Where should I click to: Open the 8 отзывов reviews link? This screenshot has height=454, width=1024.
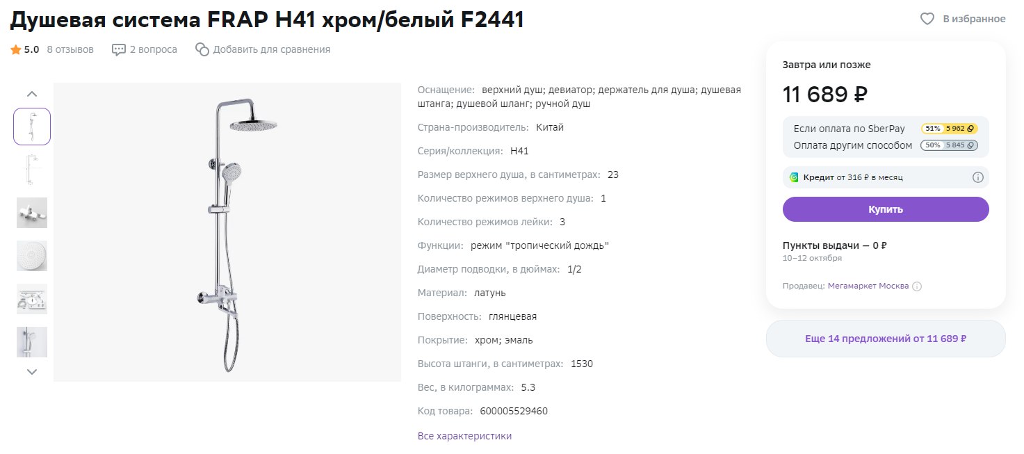point(70,49)
